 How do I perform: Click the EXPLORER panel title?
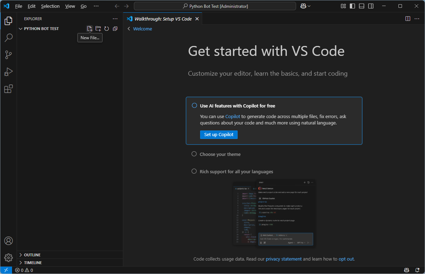[x=33, y=19]
